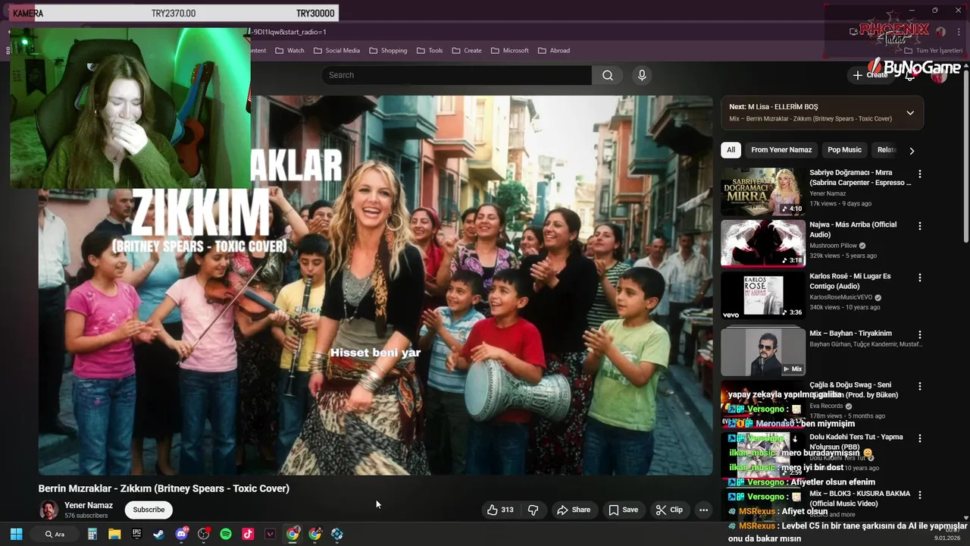
Task: Dislike the video with the thumbs-down icon
Action: 533,510
